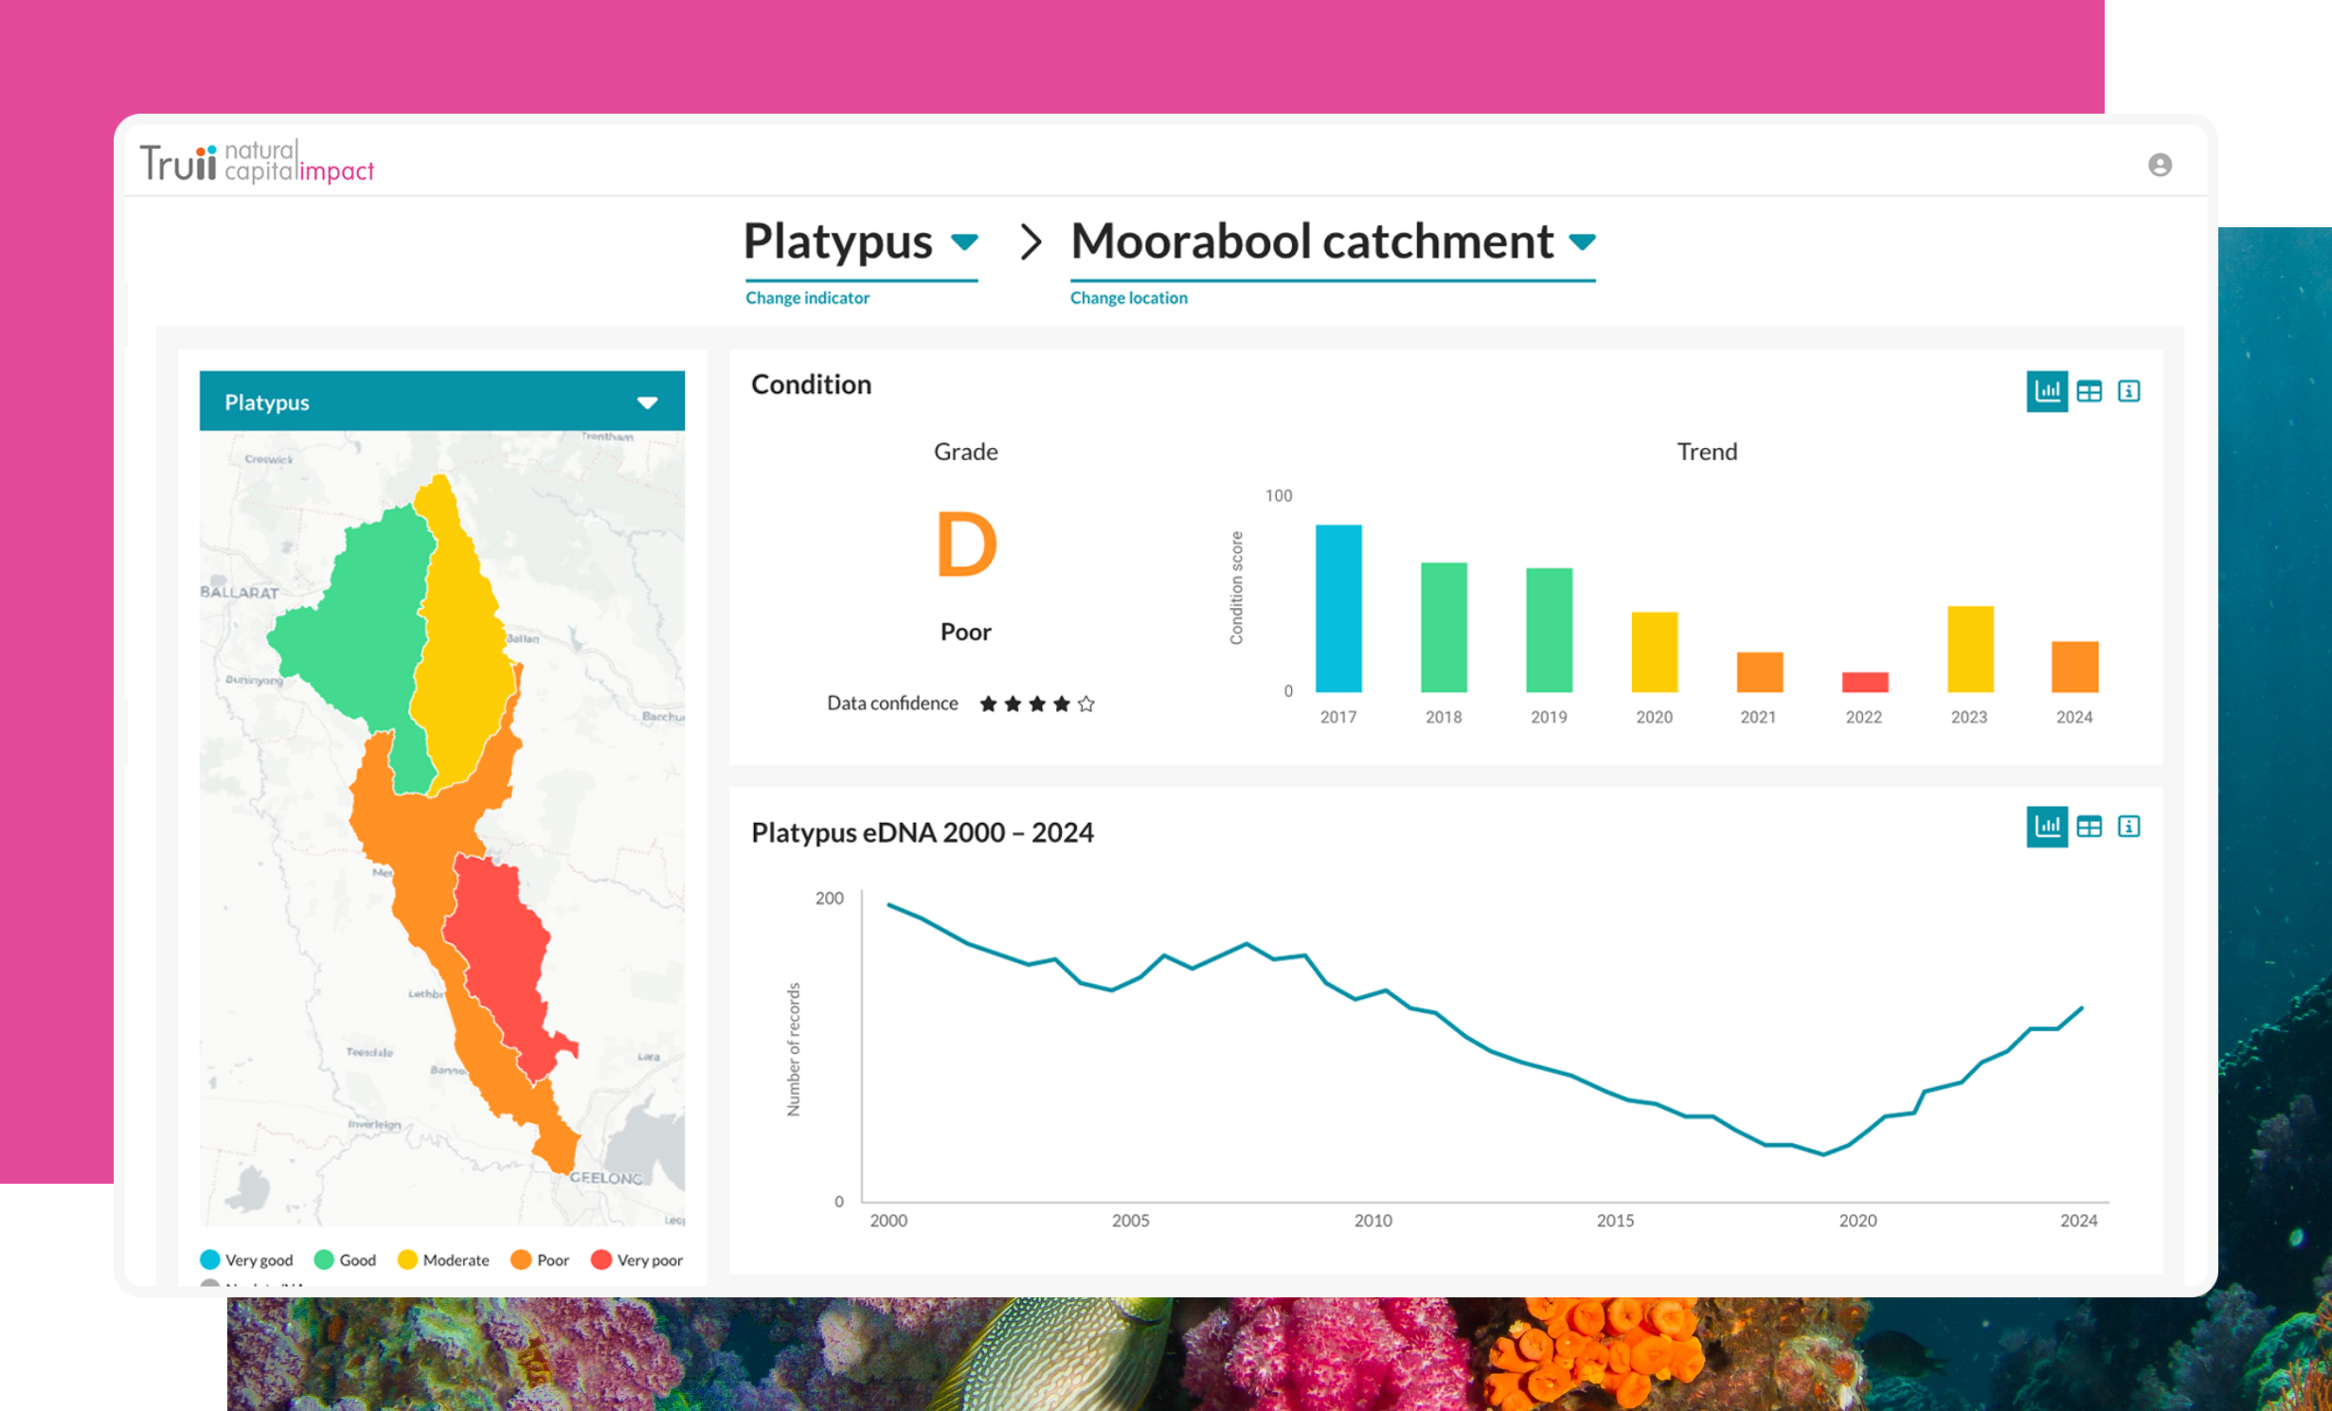Click the D grade letter
2332x1411 pixels.
[x=966, y=545]
